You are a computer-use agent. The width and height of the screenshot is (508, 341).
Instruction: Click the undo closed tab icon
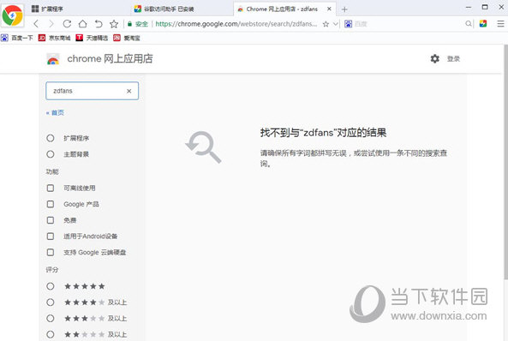click(99, 24)
